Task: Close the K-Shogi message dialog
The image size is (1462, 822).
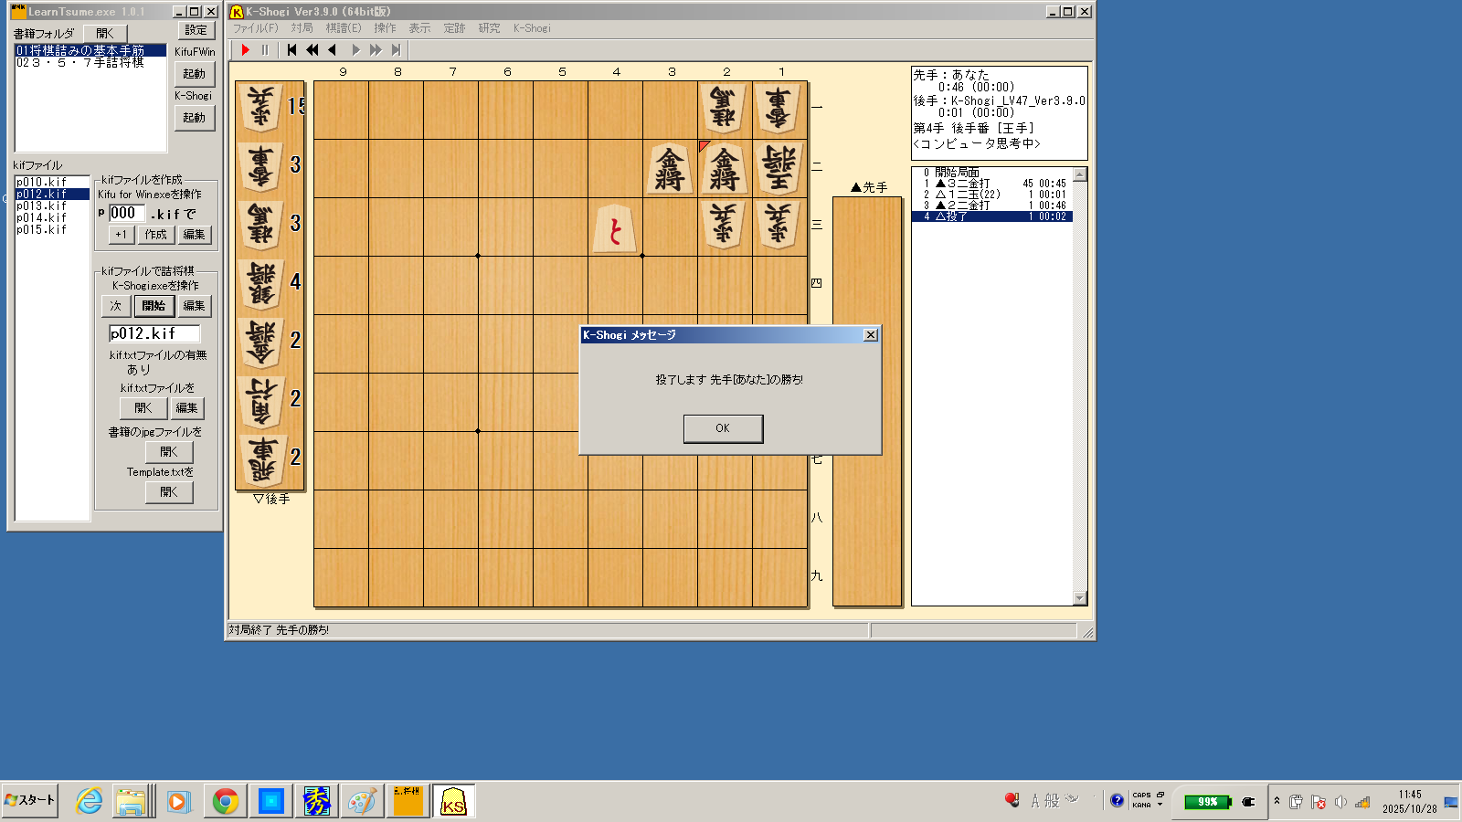Action: pos(870,335)
